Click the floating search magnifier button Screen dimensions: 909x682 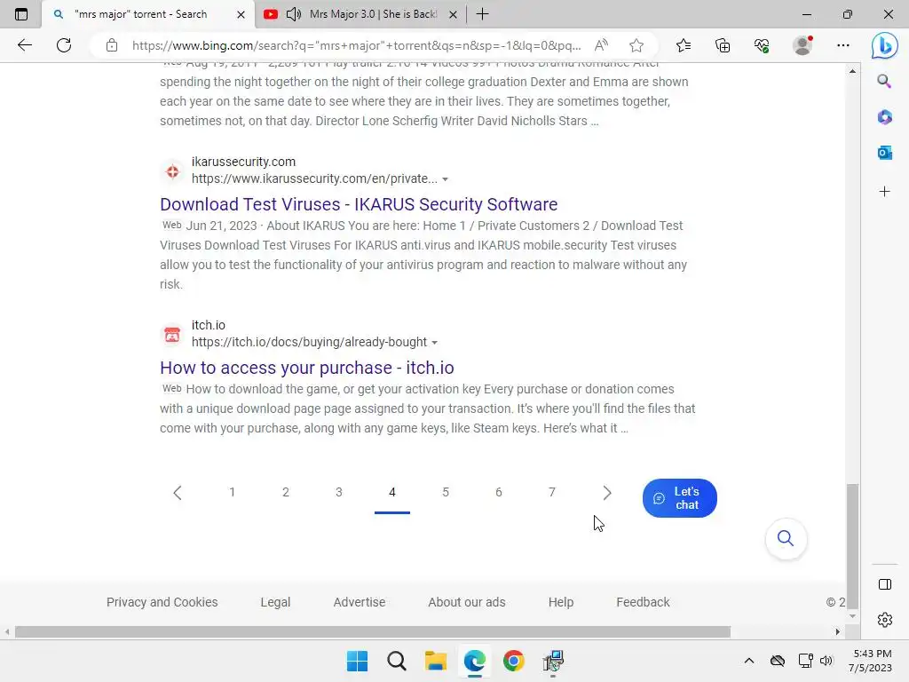point(786,539)
